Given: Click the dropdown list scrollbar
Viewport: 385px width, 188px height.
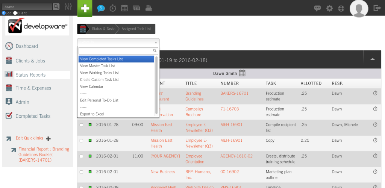Looking at the screenshot, I should coord(156,85).
